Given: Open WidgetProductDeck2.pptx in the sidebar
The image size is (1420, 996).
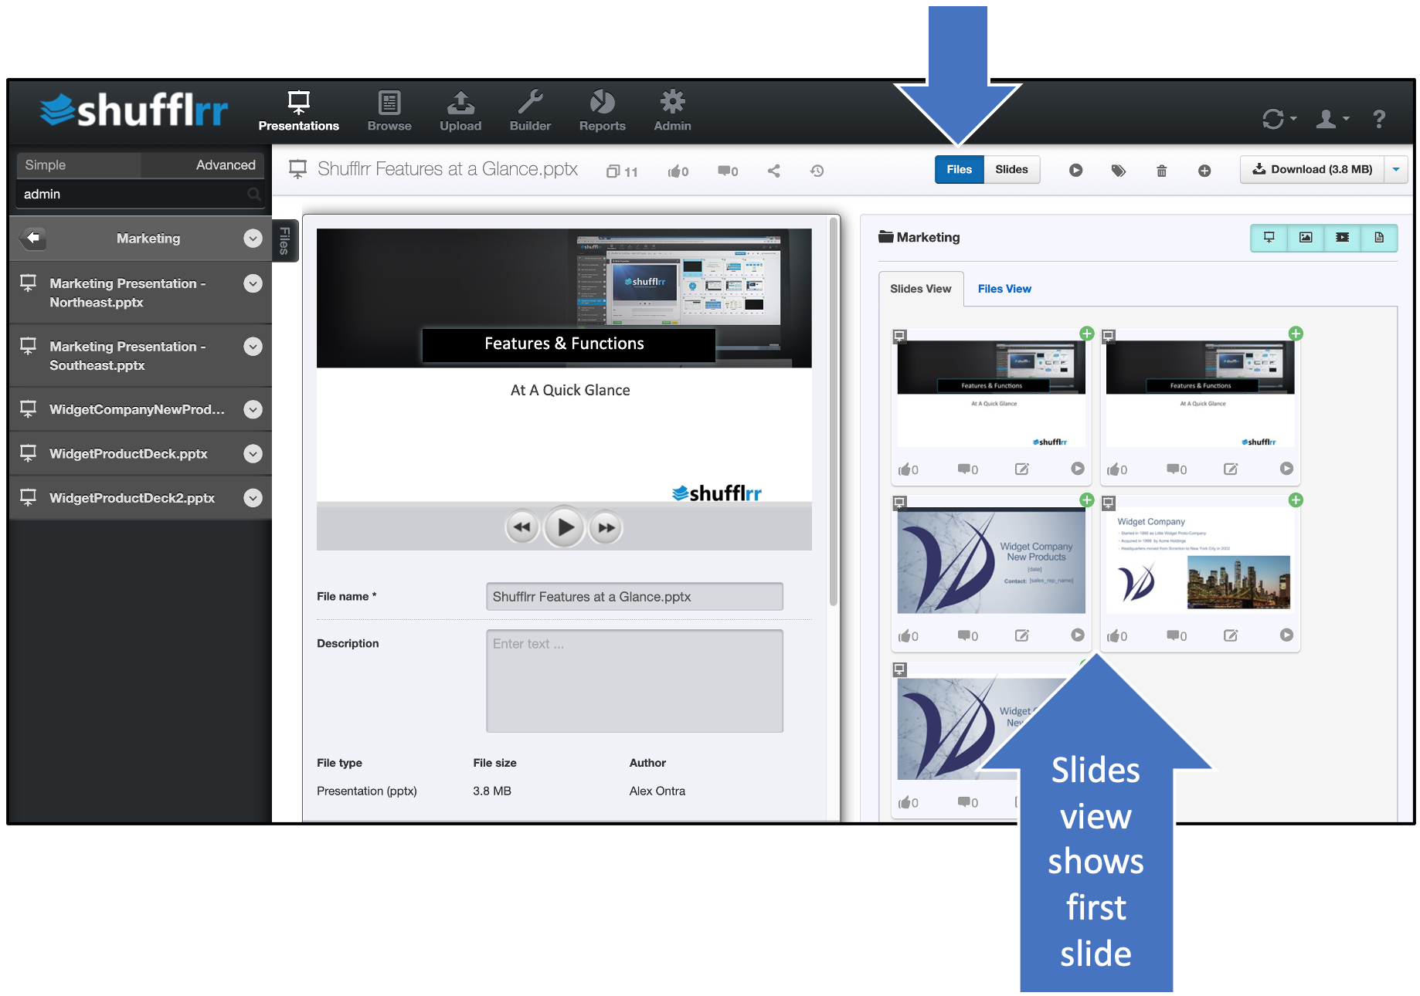Looking at the screenshot, I should [x=132, y=498].
